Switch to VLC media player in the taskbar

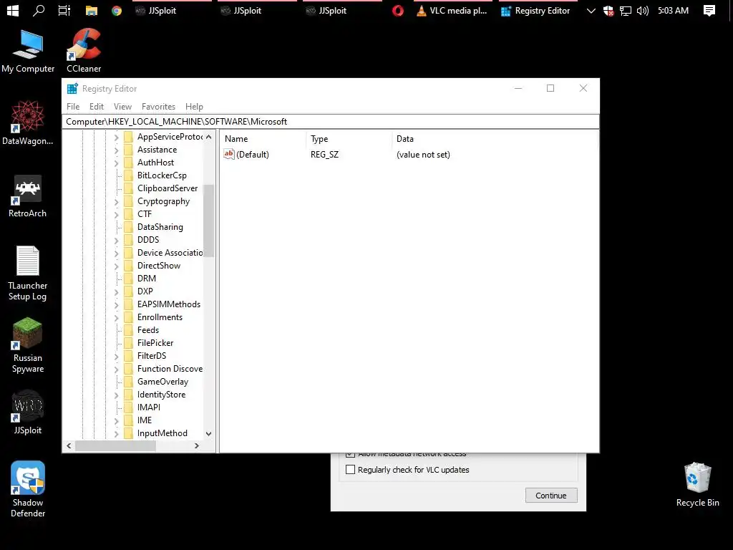point(452,11)
